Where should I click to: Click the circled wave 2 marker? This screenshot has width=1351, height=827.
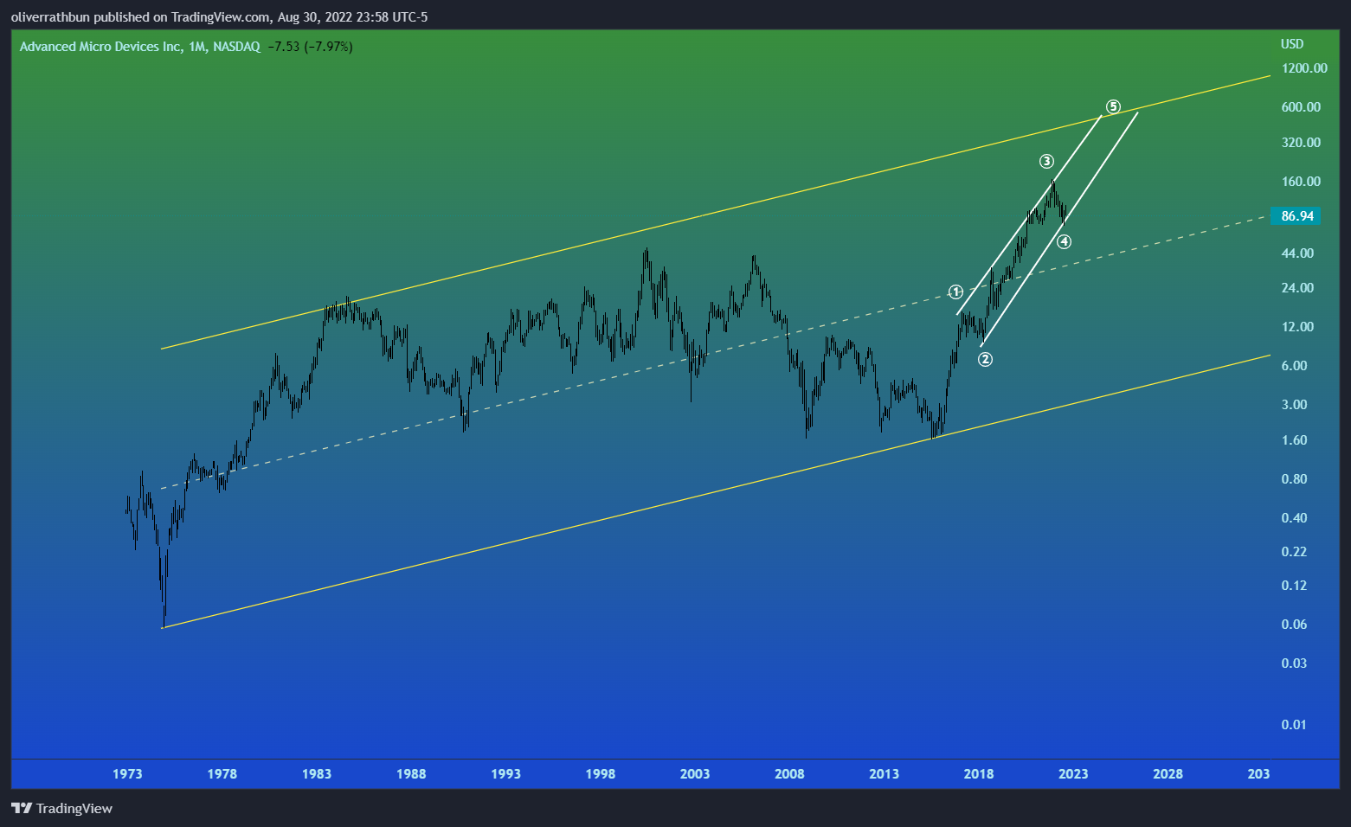coord(985,359)
